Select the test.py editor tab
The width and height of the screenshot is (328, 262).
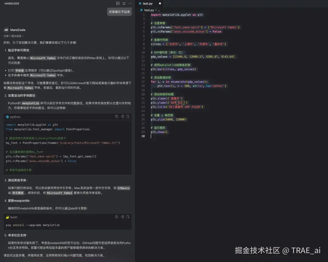pyautogui.click(x=149, y=4)
